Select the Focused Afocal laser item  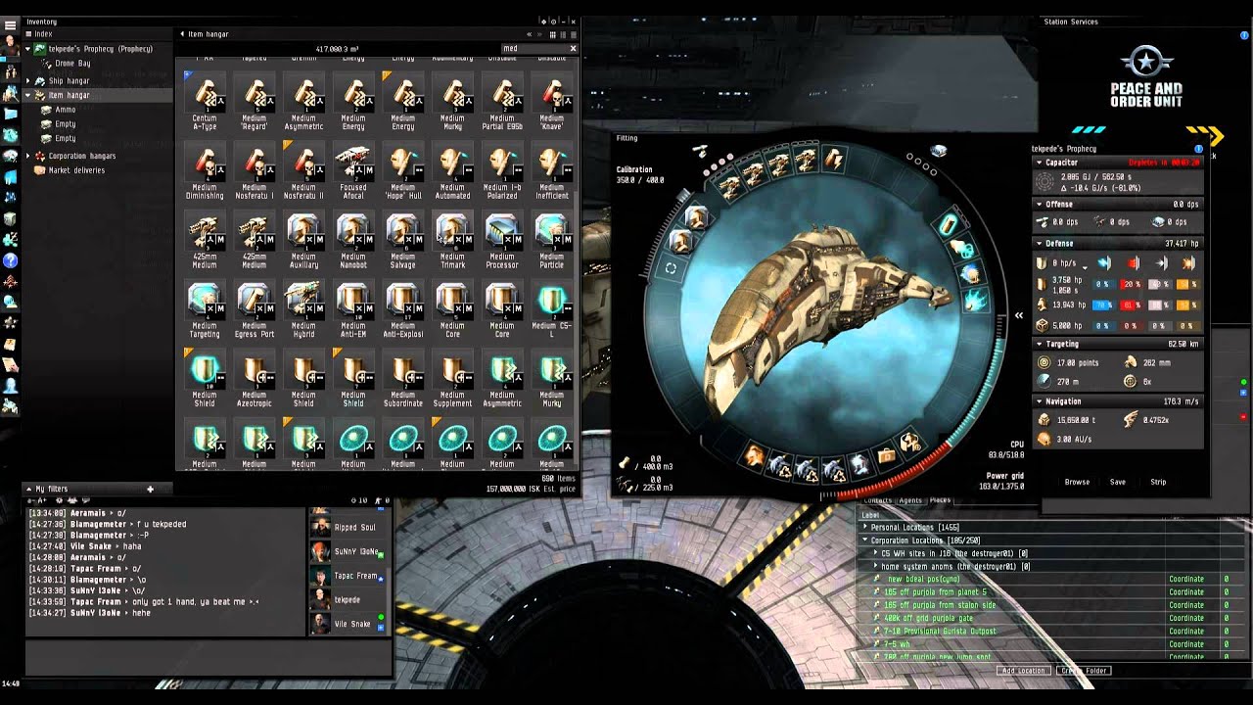[353, 172]
